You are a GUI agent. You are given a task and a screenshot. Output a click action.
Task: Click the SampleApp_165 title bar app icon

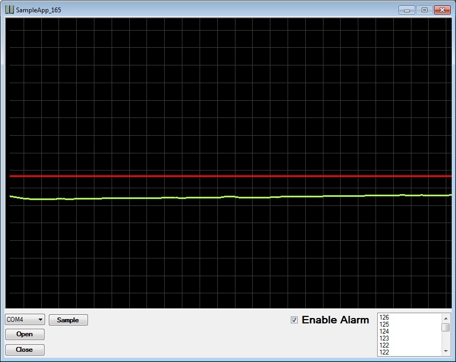(10, 10)
